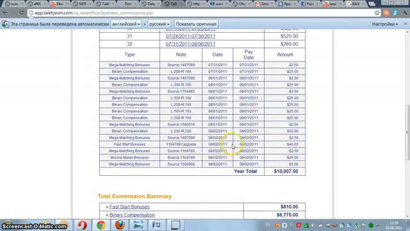Click the screen-capture frame taskbar icon

pos(176,225)
